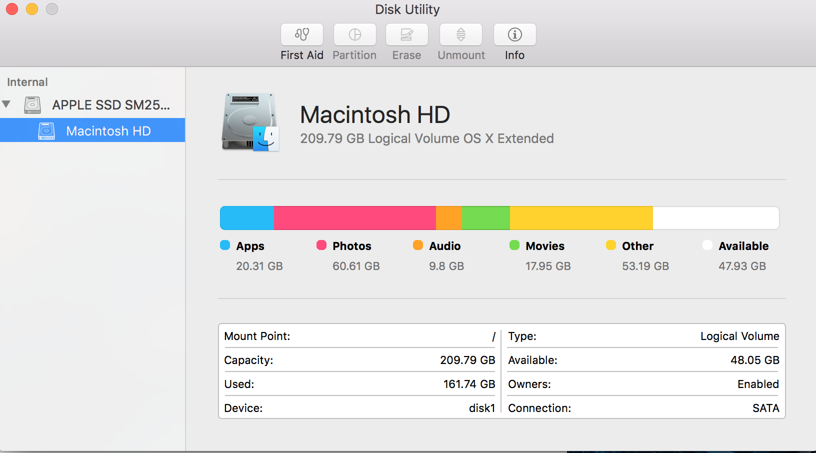The width and height of the screenshot is (816, 453).
Task: Click the volume icon beside Macintosh HD
Action: [46, 130]
